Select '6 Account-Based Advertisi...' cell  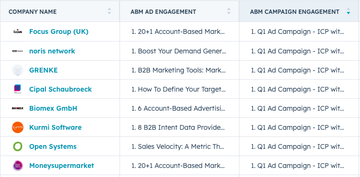click(x=179, y=108)
